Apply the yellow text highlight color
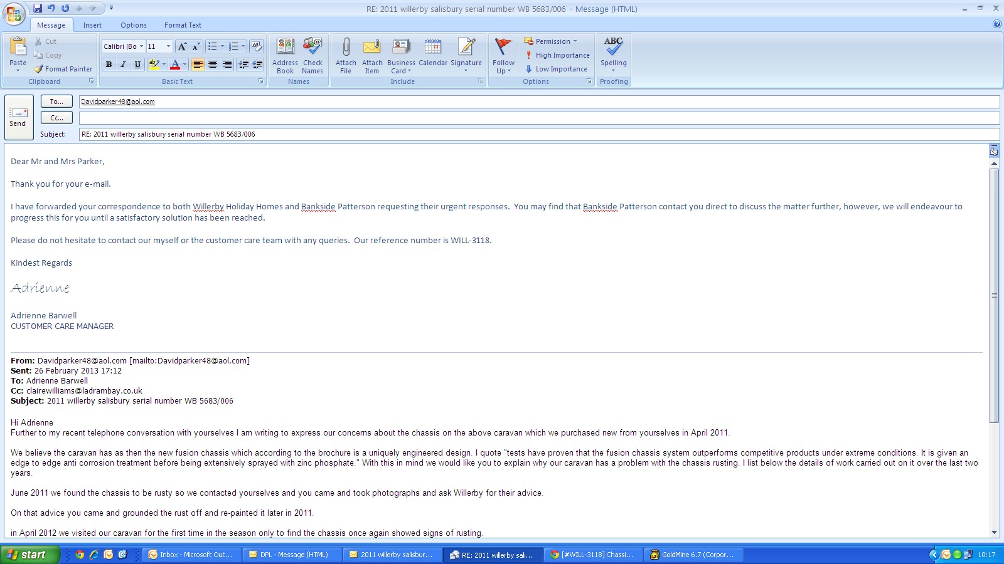1004x564 pixels. point(154,65)
